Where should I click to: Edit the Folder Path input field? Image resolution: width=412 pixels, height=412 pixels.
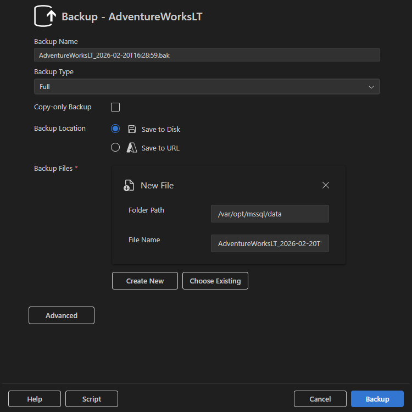270,214
